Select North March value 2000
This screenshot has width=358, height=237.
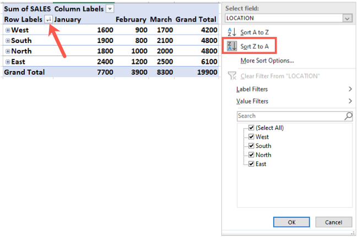click(x=165, y=51)
